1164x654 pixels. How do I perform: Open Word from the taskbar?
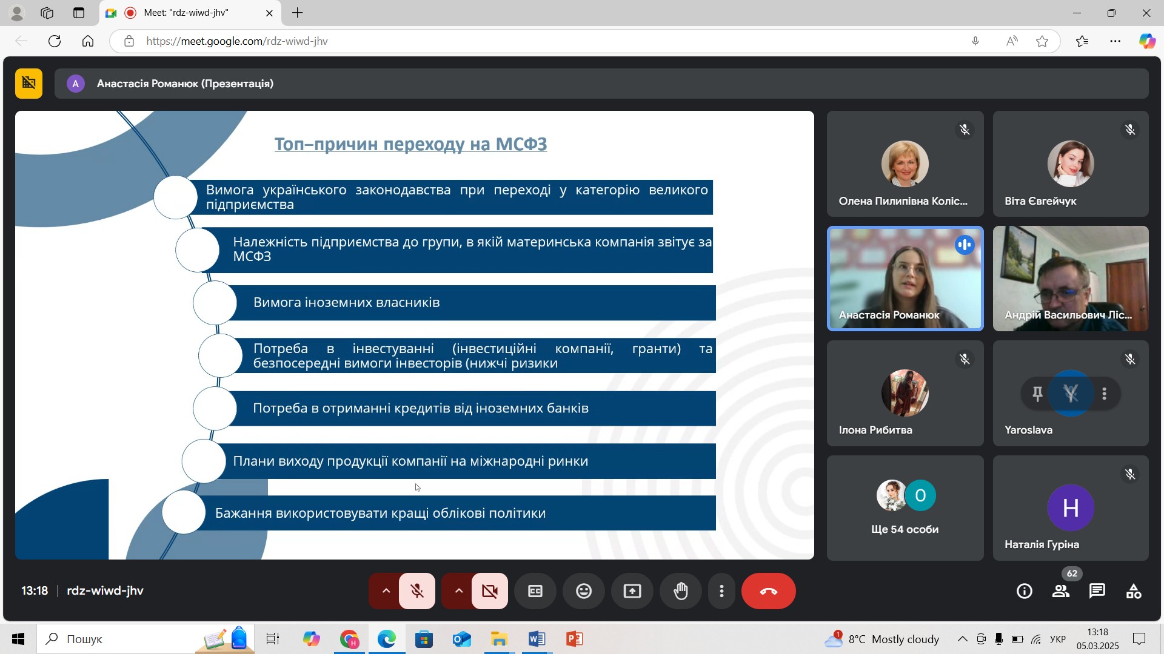[x=537, y=639]
